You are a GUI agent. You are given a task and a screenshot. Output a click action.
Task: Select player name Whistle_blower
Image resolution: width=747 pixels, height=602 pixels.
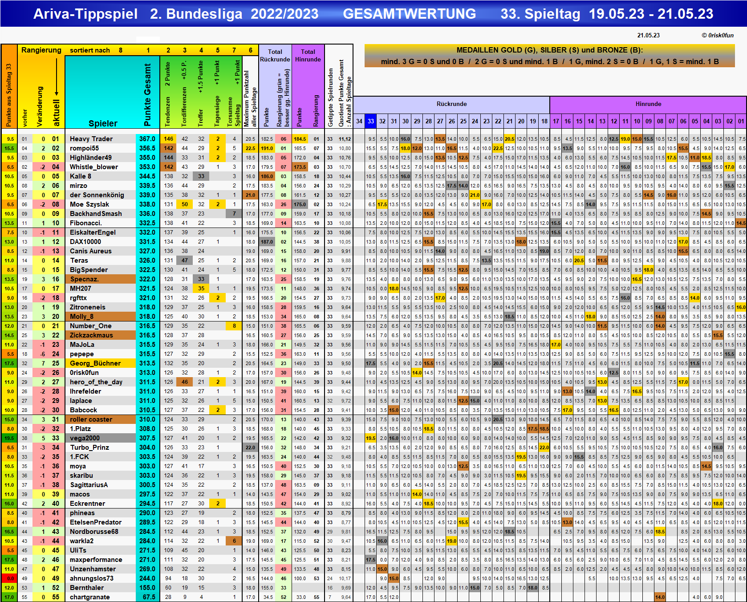coord(94,167)
